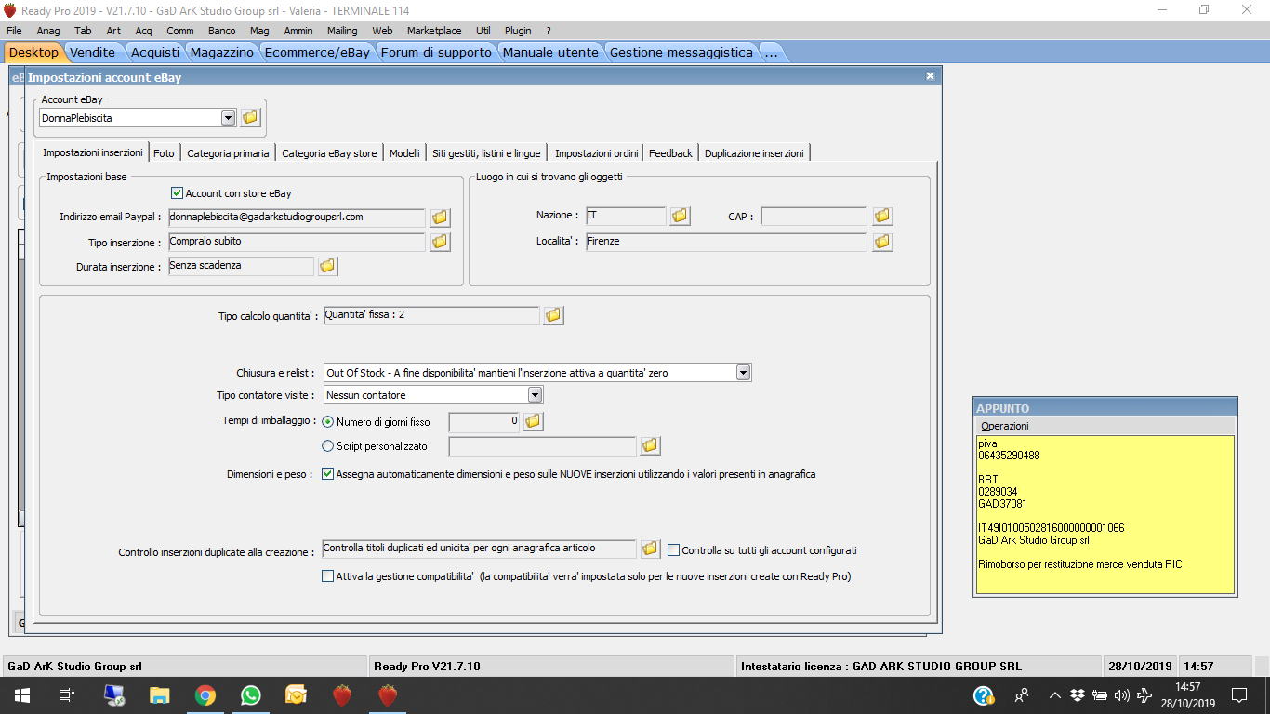Expand Account eBay DonnaPlebiscita dropdown
The width and height of the screenshot is (1270, 714).
tap(229, 118)
